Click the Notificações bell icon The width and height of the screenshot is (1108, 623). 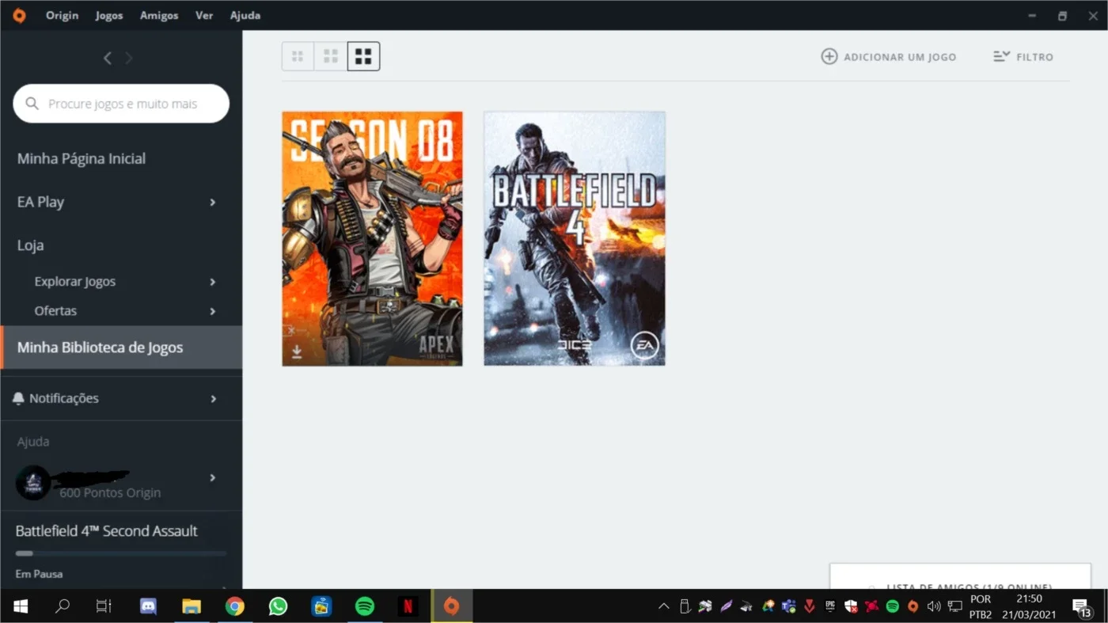pyautogui.click(x=18, y=398)
